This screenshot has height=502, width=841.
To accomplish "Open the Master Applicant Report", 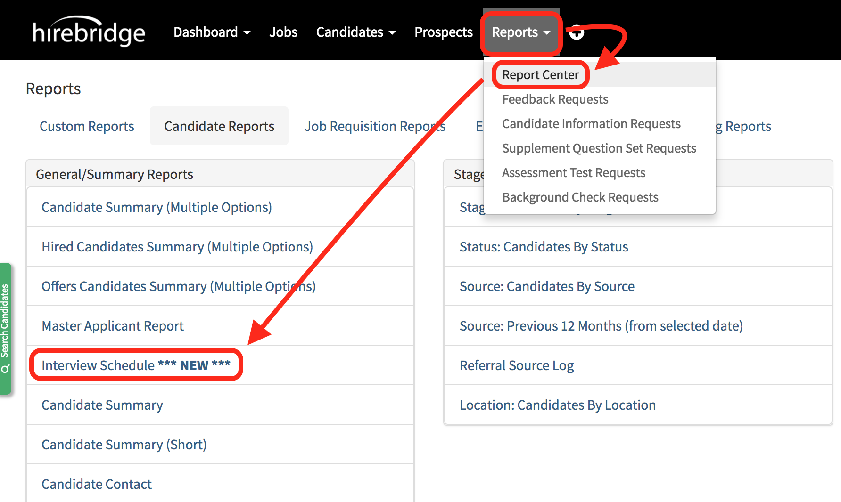I will 112,325.
